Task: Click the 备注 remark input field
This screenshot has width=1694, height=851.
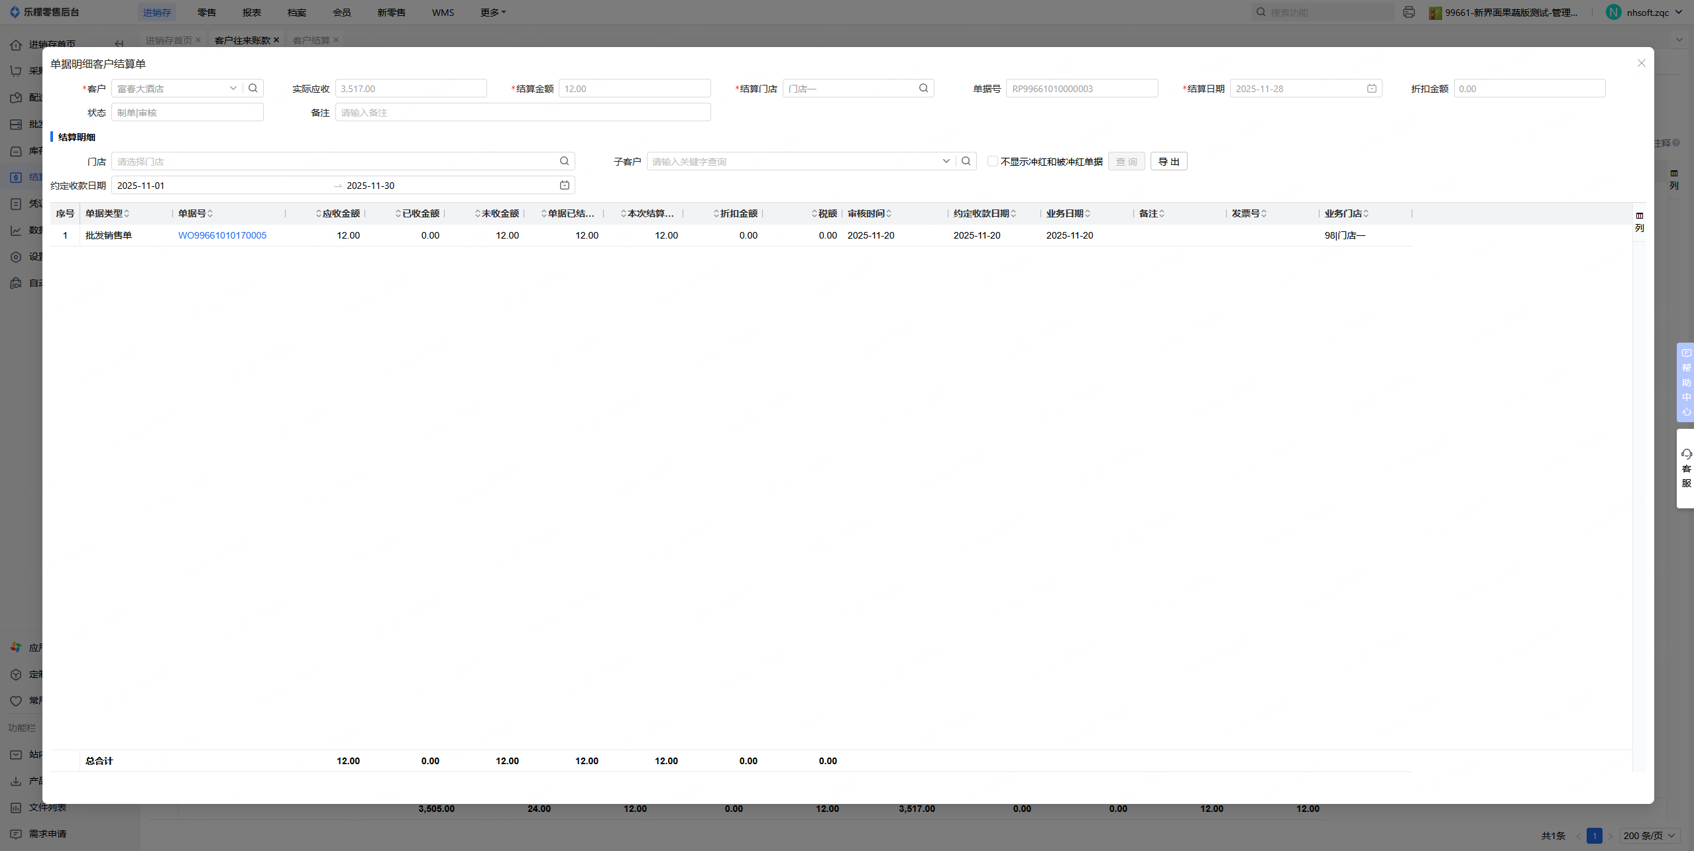Action: tap(522, 112)
